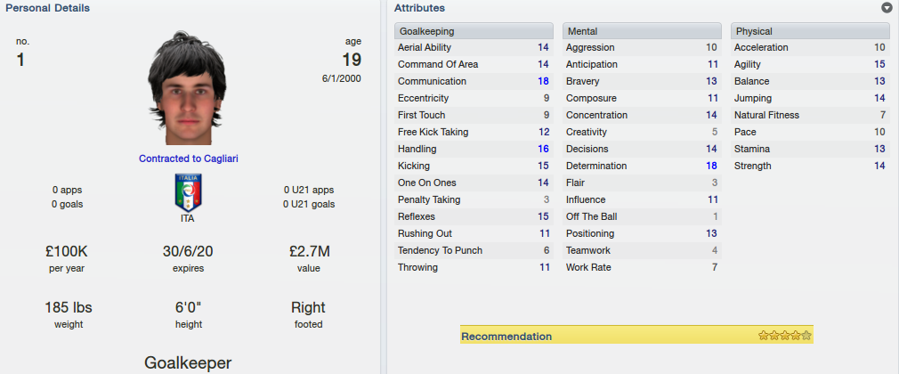Click the player's face portrait
Viewport: 899px width, 374px height.
click(x=188, y=88)
